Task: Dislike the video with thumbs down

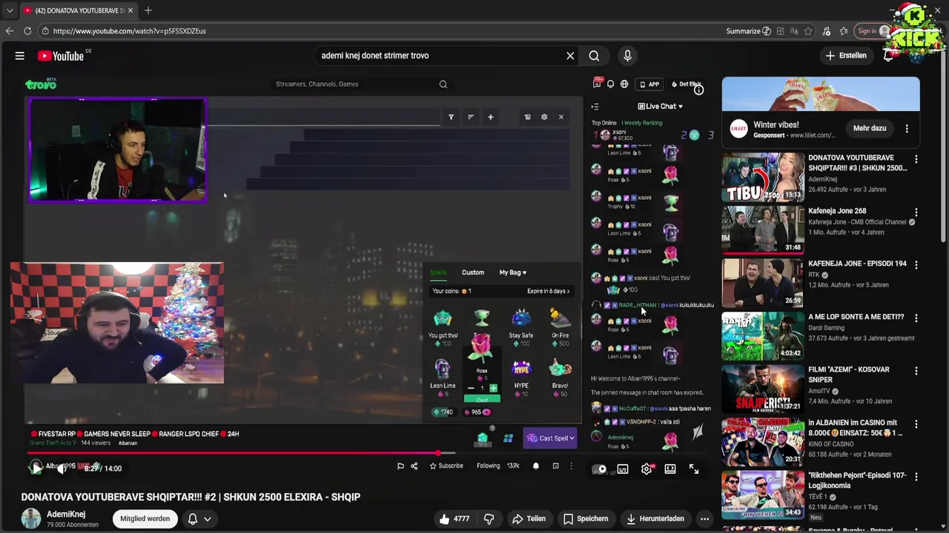Action: [489, 519]
